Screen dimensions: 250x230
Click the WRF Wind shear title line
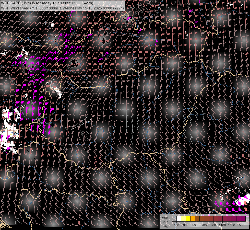[62, 8]
